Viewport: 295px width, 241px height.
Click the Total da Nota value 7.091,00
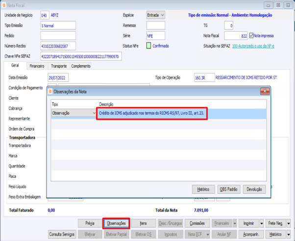pos(201,210)
